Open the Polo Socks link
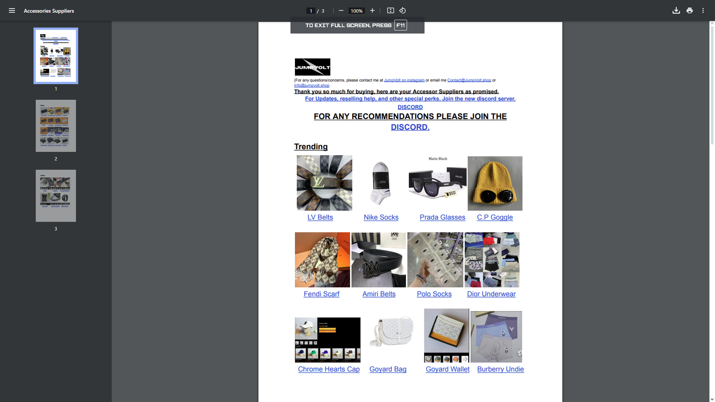The height and width of the screenshot is (402, 715). 434,294
